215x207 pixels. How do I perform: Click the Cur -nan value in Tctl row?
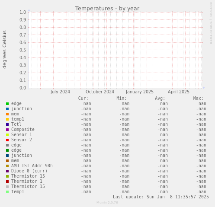(86, 124)
